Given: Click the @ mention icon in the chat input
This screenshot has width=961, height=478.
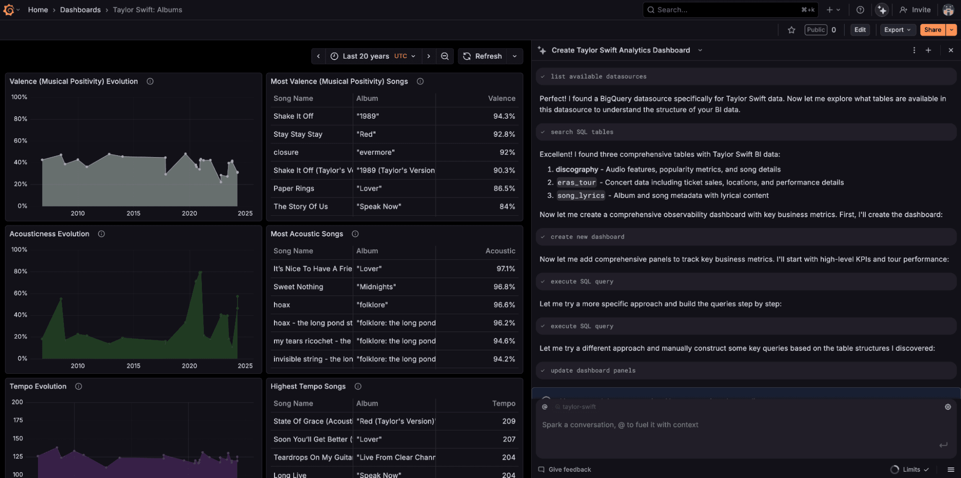Looking at the screenshot, I should pos(544,407).
